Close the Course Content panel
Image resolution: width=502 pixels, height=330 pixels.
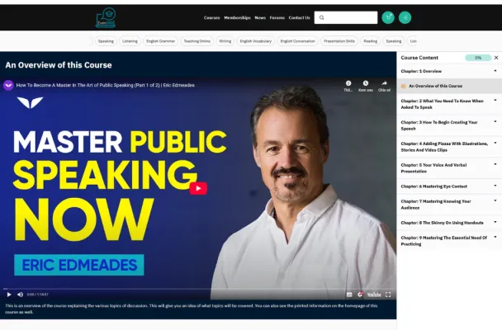coord(496,58)
